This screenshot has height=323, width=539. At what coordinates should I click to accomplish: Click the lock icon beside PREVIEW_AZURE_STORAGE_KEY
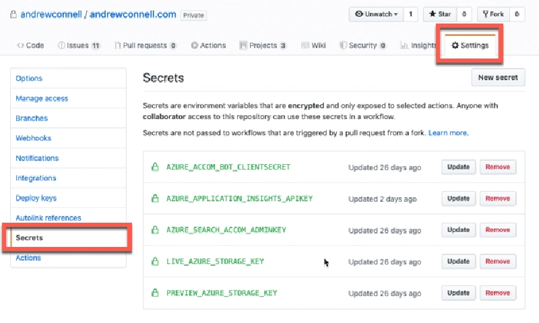tap(155, 293)
